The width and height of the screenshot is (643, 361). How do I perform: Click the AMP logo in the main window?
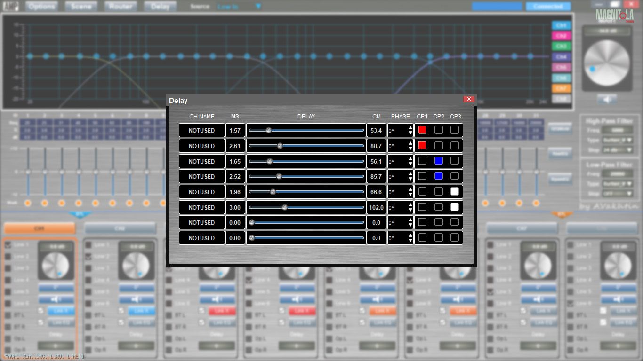pos(11,6)
